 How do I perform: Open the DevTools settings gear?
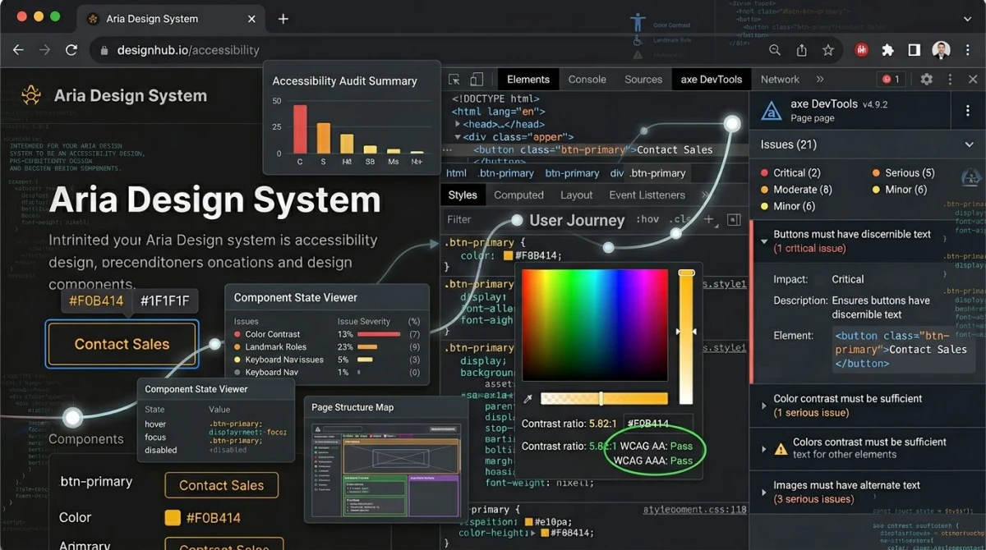point(927,80)
